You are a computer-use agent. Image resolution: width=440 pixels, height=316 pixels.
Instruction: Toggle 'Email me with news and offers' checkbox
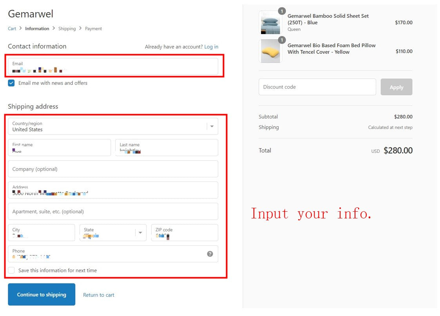coord(11,83)
